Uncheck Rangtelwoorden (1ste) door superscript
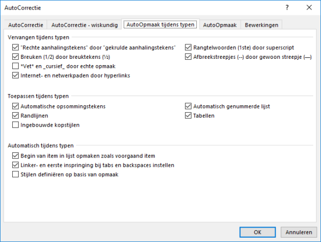 188,48
